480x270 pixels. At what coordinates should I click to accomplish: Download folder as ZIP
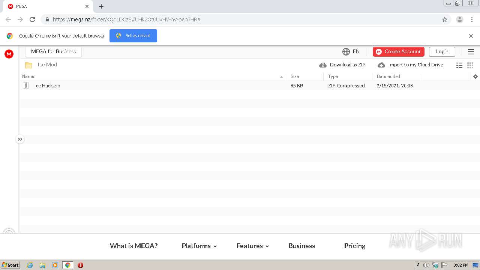[x=342, y=65]
